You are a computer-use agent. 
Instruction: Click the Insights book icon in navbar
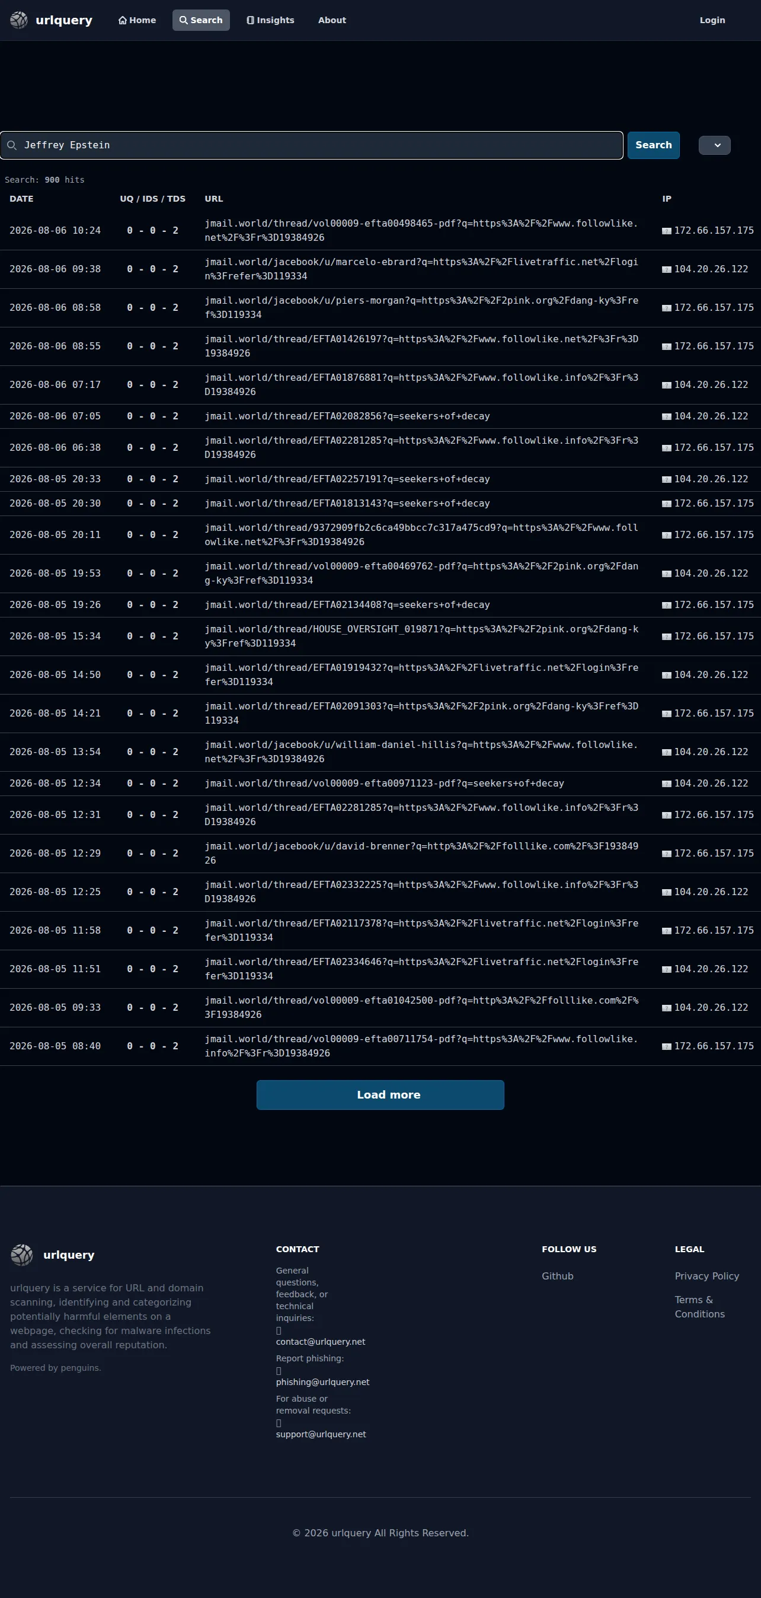click(250, 21)
